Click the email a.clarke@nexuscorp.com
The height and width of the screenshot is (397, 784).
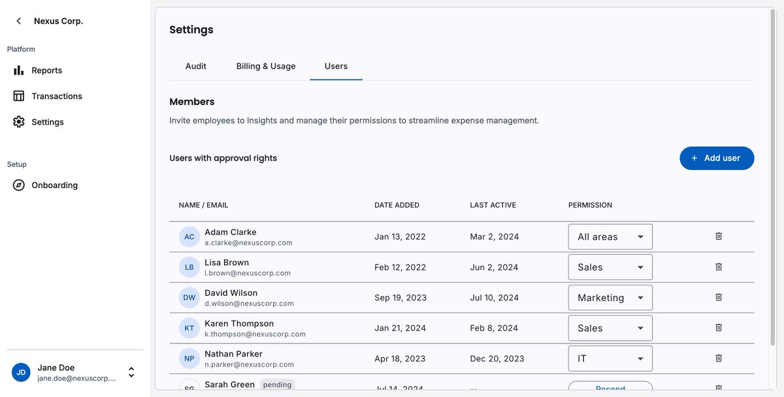248,243
